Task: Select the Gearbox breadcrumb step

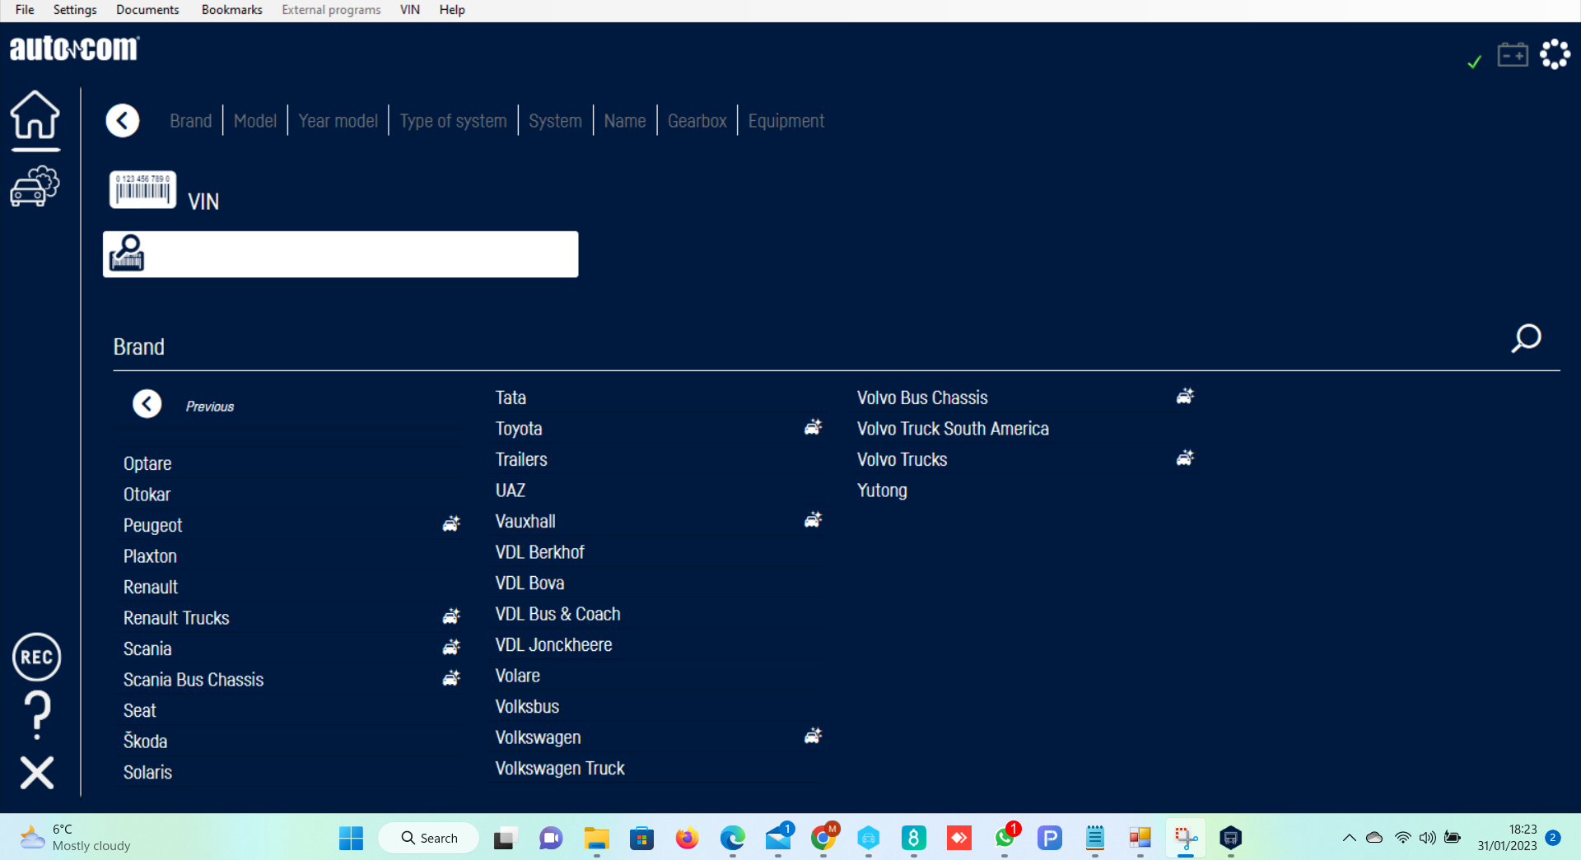Action: coord(697,121)
